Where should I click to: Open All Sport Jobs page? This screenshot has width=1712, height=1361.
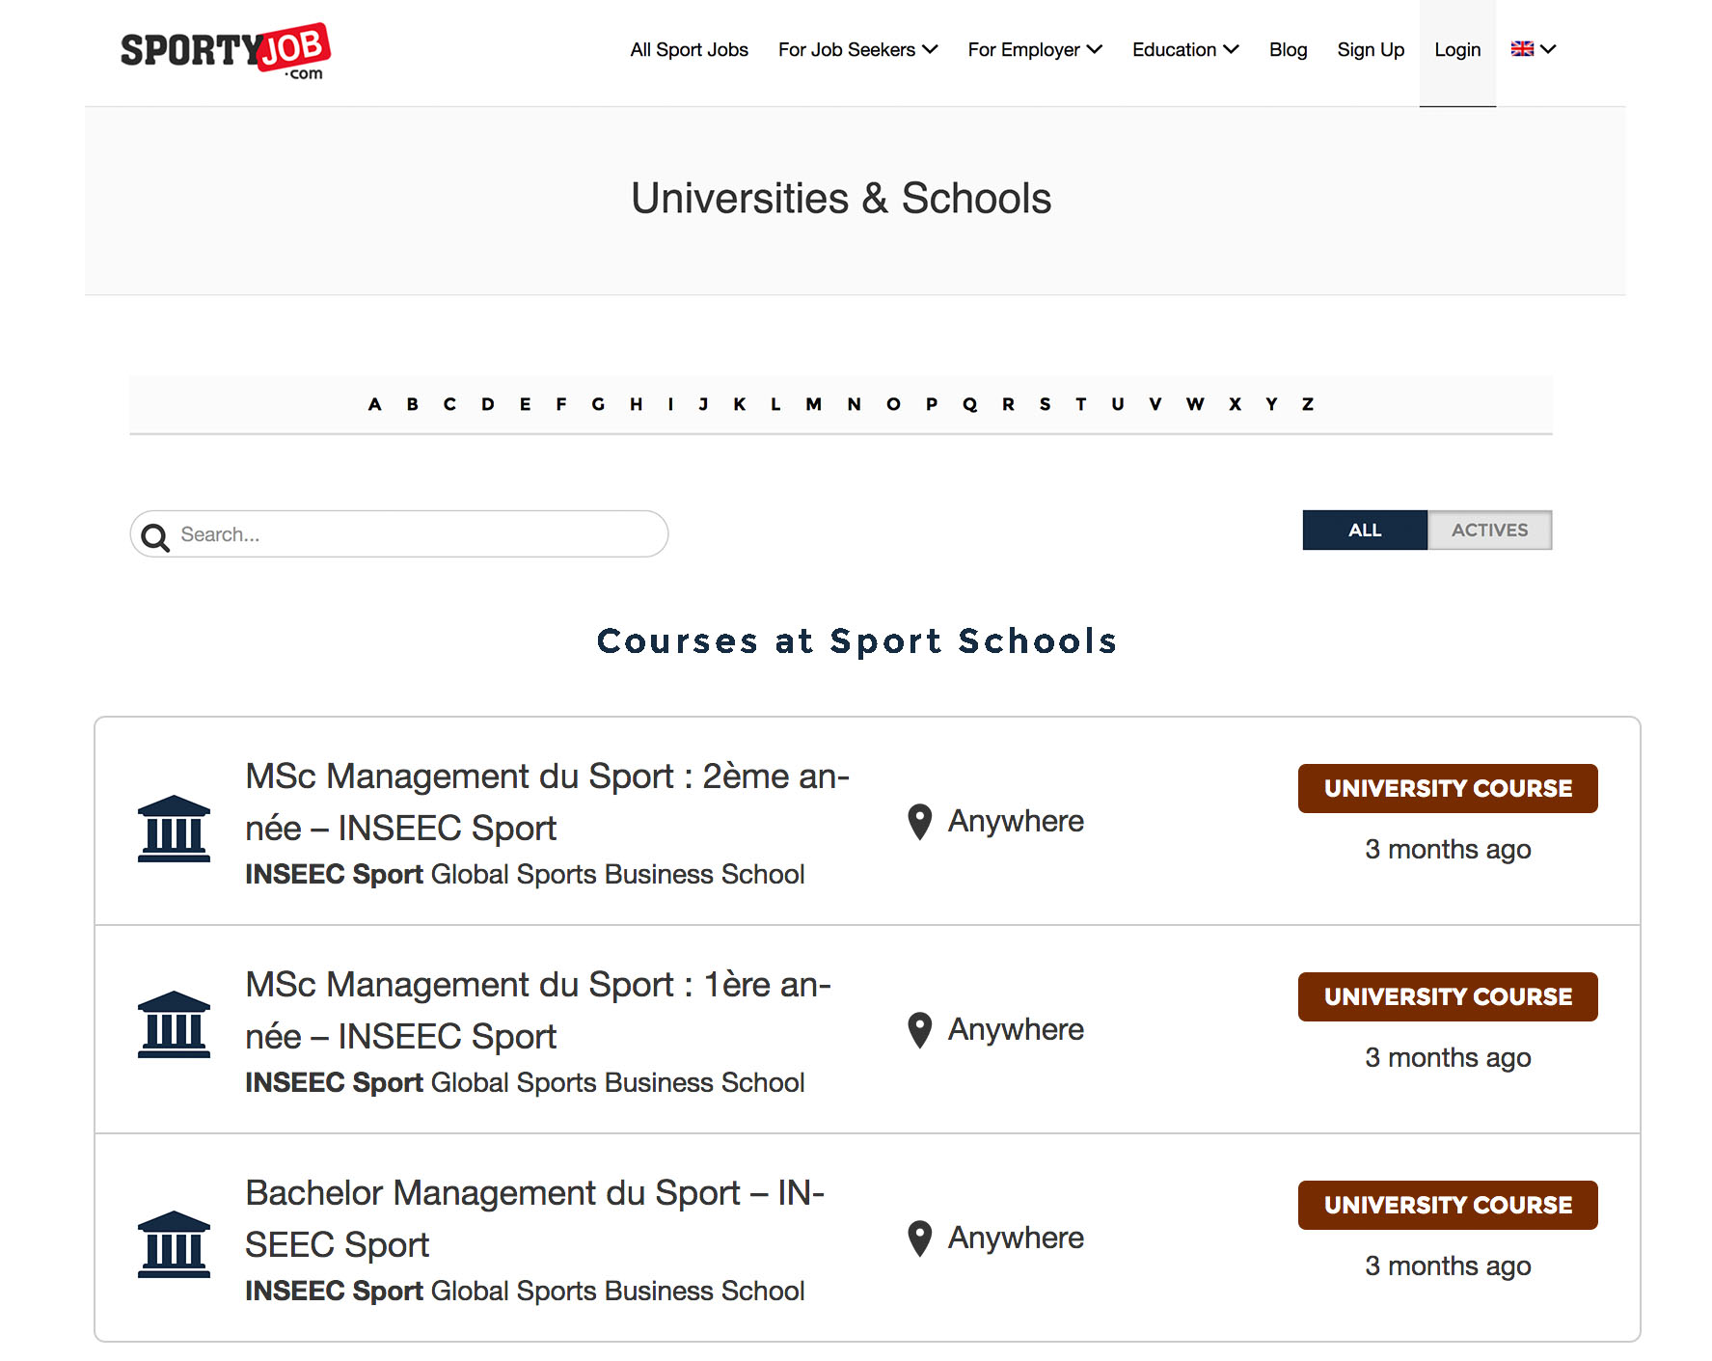[x=689, y=49]
